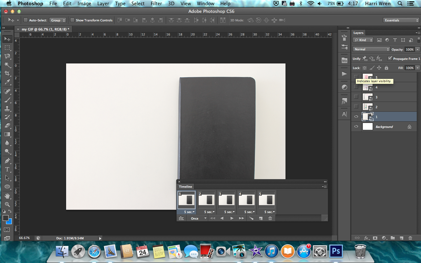Open the layer Kind filter dropdown
Image resolution: width=421 pixels, height=263 pixels.
363,40
